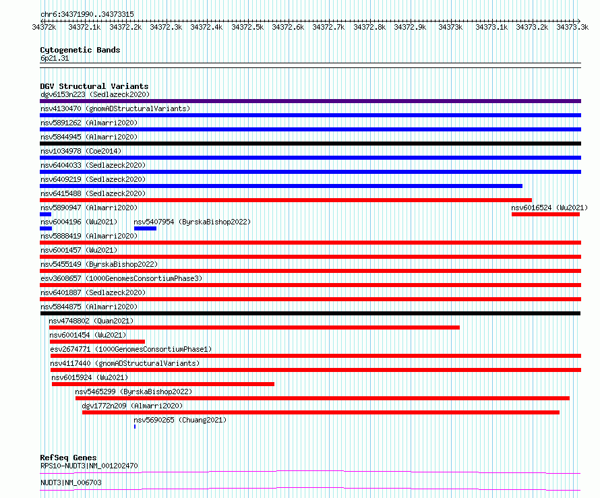Click the dgv6153n223 (Sedlazeck2020) variant label
Viewport: 600px width, 498px height.
pyautogui.click(x=95, y=94)
